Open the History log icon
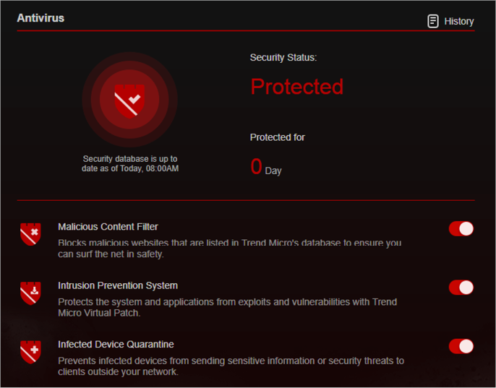 pos(433,21)
